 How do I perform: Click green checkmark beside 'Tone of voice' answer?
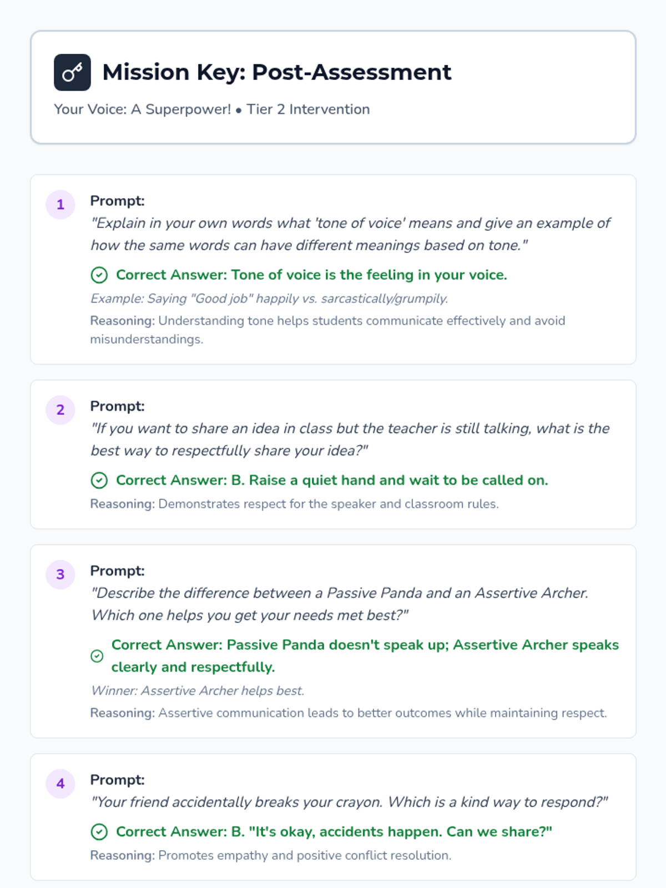[99, 275]
